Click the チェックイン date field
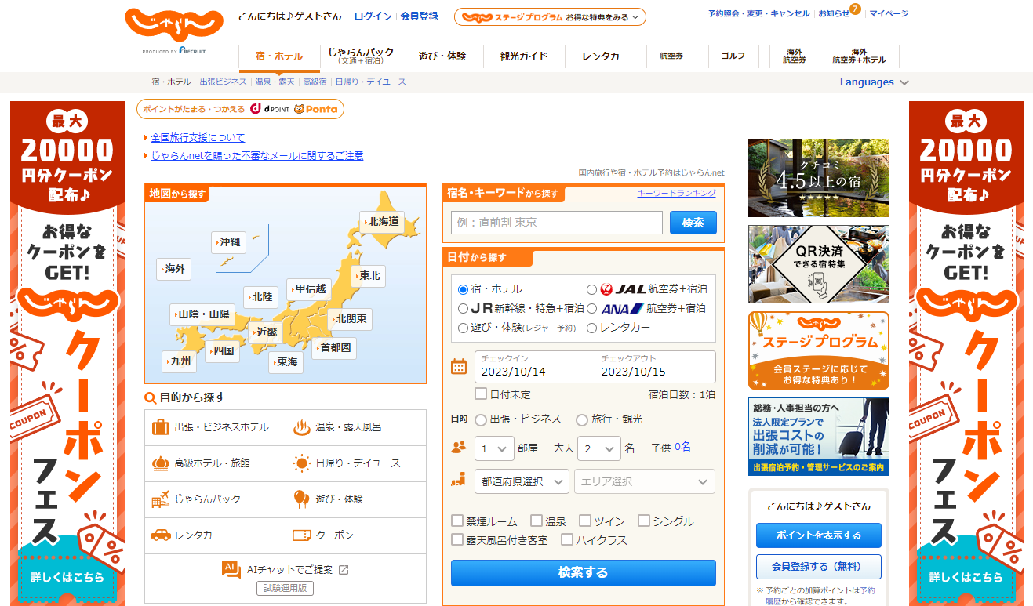Screen dimensions: 1033x606 [x=534, y=366]
